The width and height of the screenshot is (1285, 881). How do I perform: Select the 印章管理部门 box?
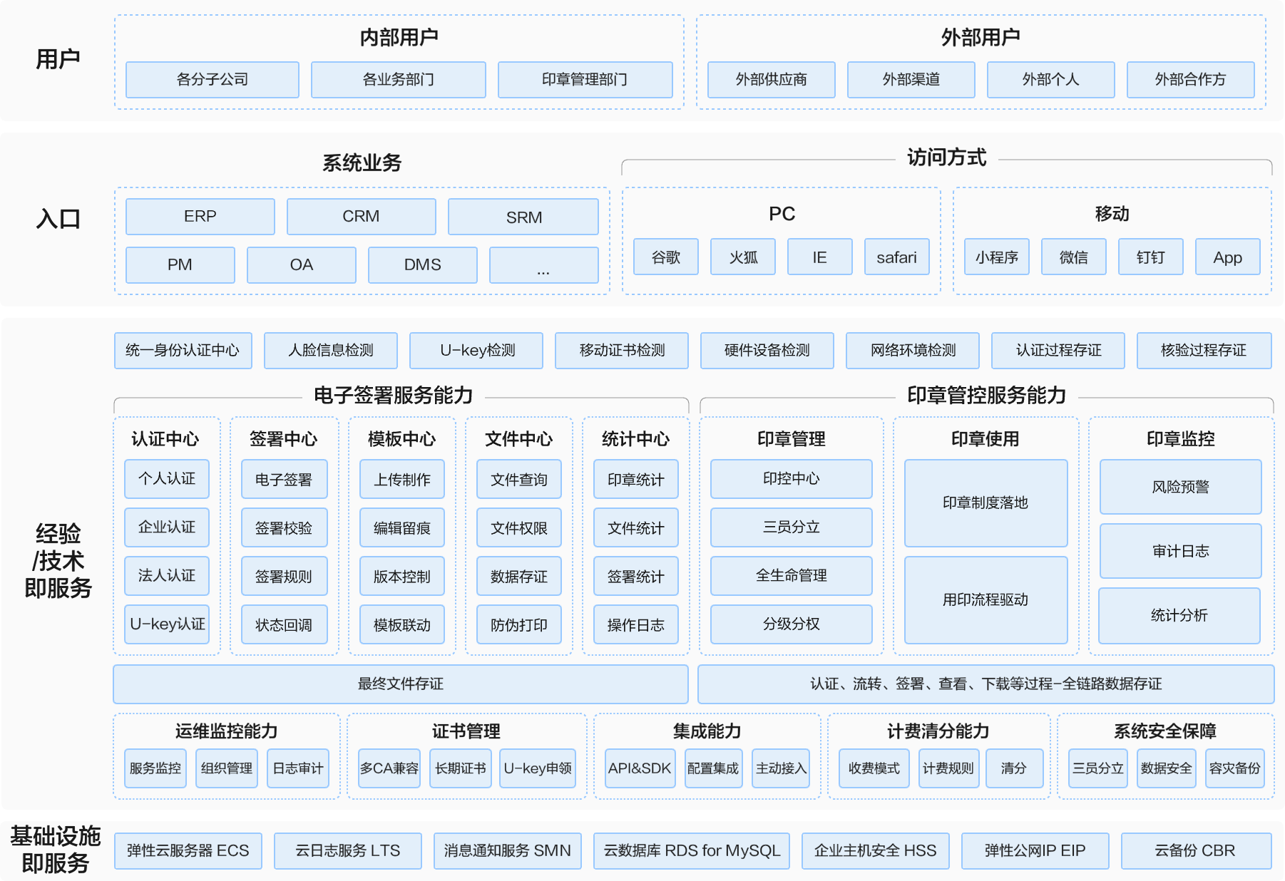(585, 79)
